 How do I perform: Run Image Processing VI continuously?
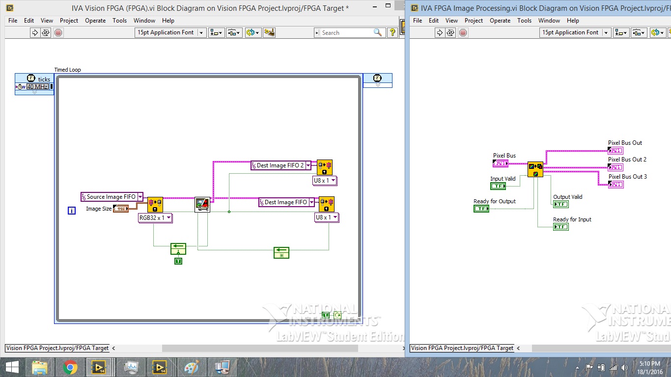[450, 32]
